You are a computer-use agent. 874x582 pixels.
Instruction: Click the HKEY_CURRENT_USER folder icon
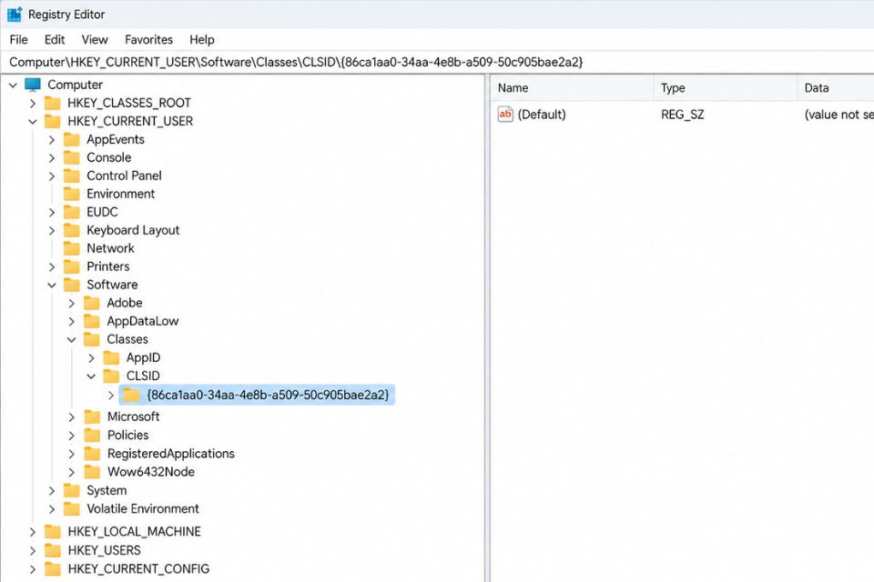click(x=53, y=122)
